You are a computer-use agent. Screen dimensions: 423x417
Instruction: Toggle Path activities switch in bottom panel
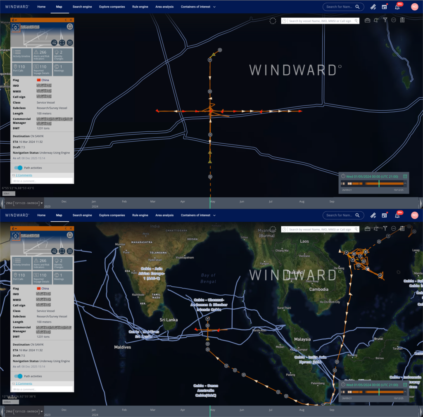click(18, 376)
